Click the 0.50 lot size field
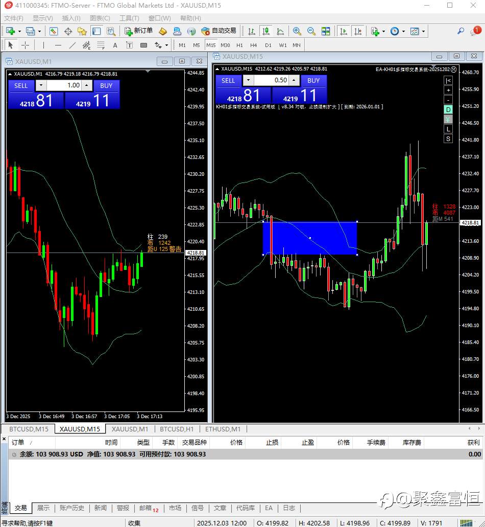 pos(271,80)
